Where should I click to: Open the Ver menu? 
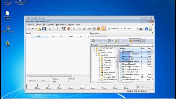tap(44, 25)
